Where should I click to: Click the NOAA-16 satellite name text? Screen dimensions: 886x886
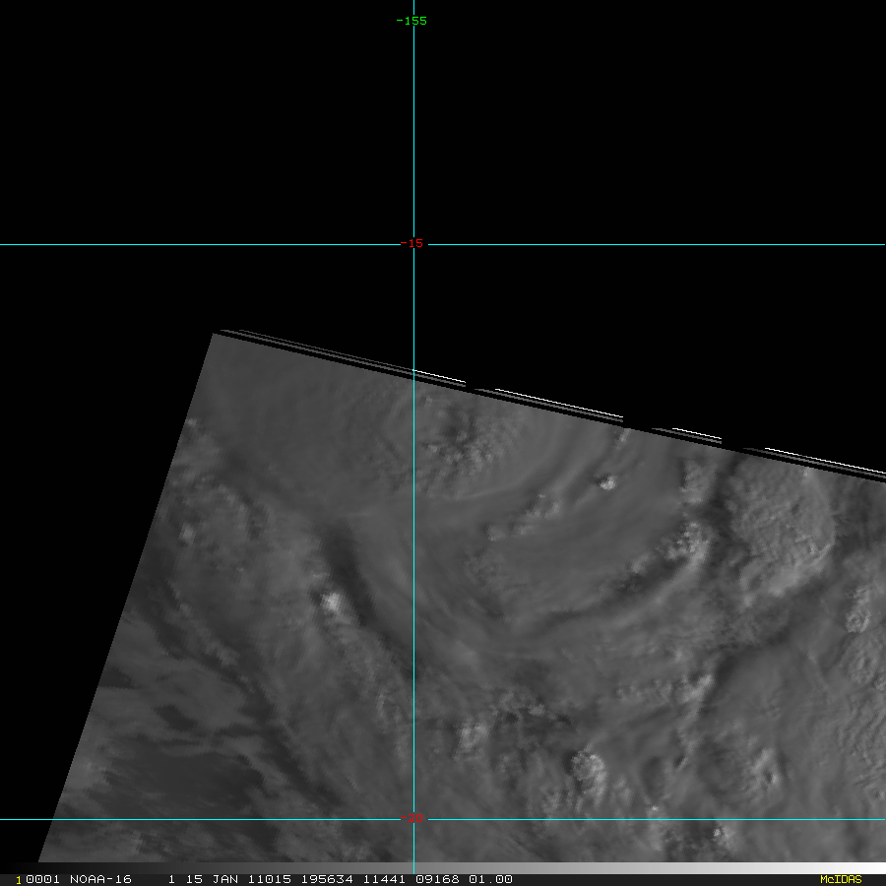[x=99, y=879]
